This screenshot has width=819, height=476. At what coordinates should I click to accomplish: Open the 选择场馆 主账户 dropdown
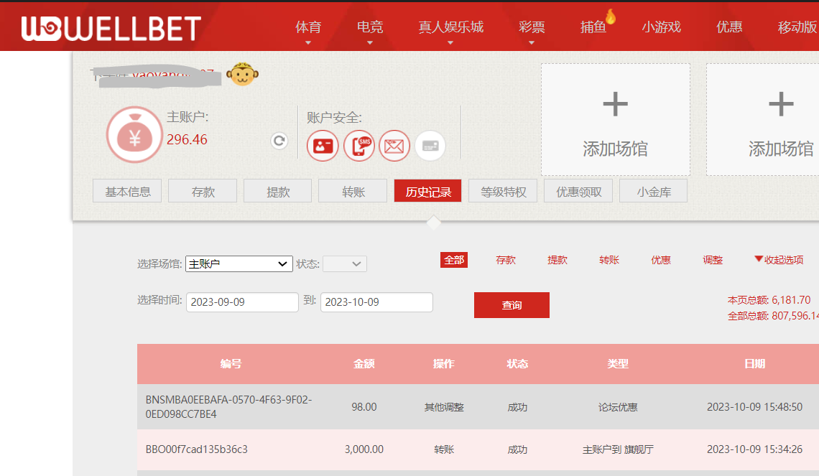click(239, 264)
